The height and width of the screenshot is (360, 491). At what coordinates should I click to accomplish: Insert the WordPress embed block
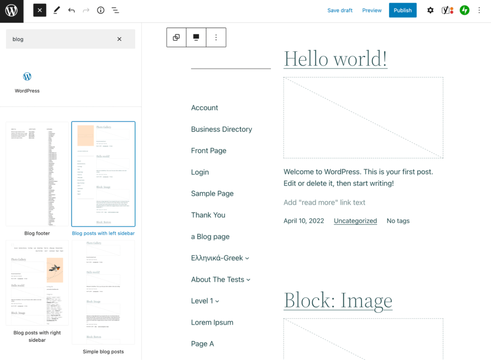[x=27, y=82]
